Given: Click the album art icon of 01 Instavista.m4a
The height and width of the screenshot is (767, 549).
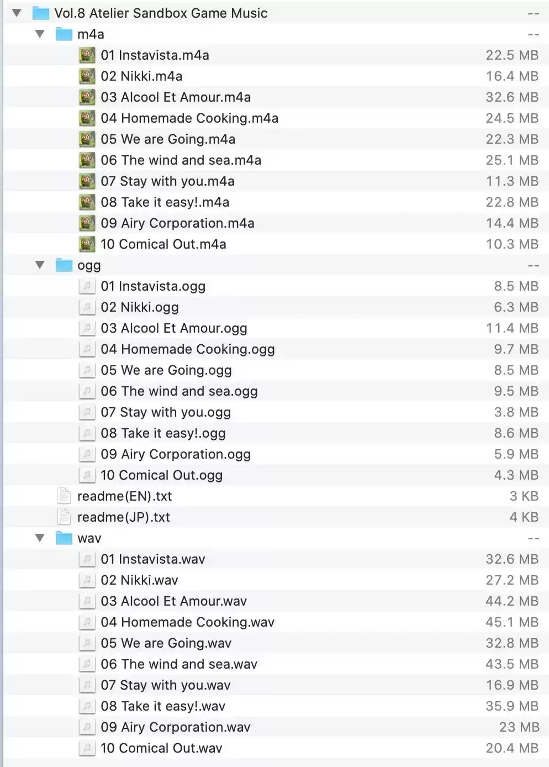Looking at the screenshot, I should pyautogui.click(x=87, y=55).
